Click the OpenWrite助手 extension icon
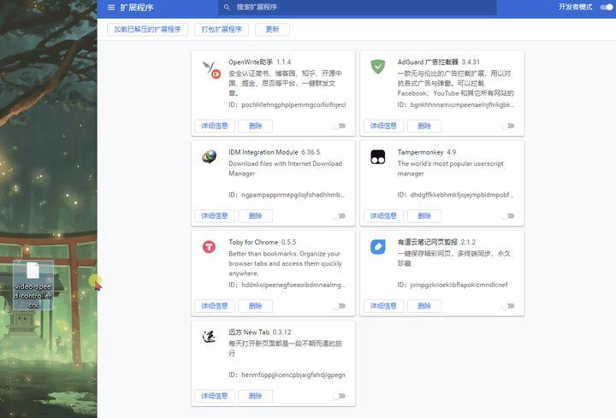 click(x=211, y=69)
